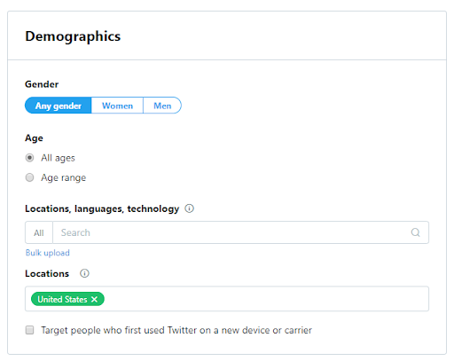Click the Demographics section heading
This screenshot has width=454, height=361.
tap(73, 36)
